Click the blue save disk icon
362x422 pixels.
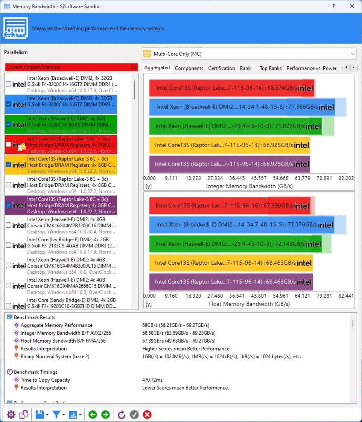click(x=40, y=414)
